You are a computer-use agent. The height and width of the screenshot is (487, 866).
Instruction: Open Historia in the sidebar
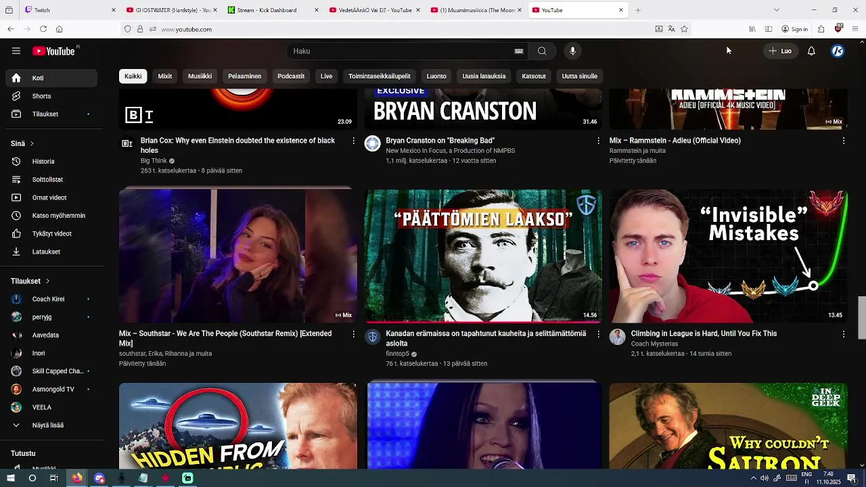51,162
